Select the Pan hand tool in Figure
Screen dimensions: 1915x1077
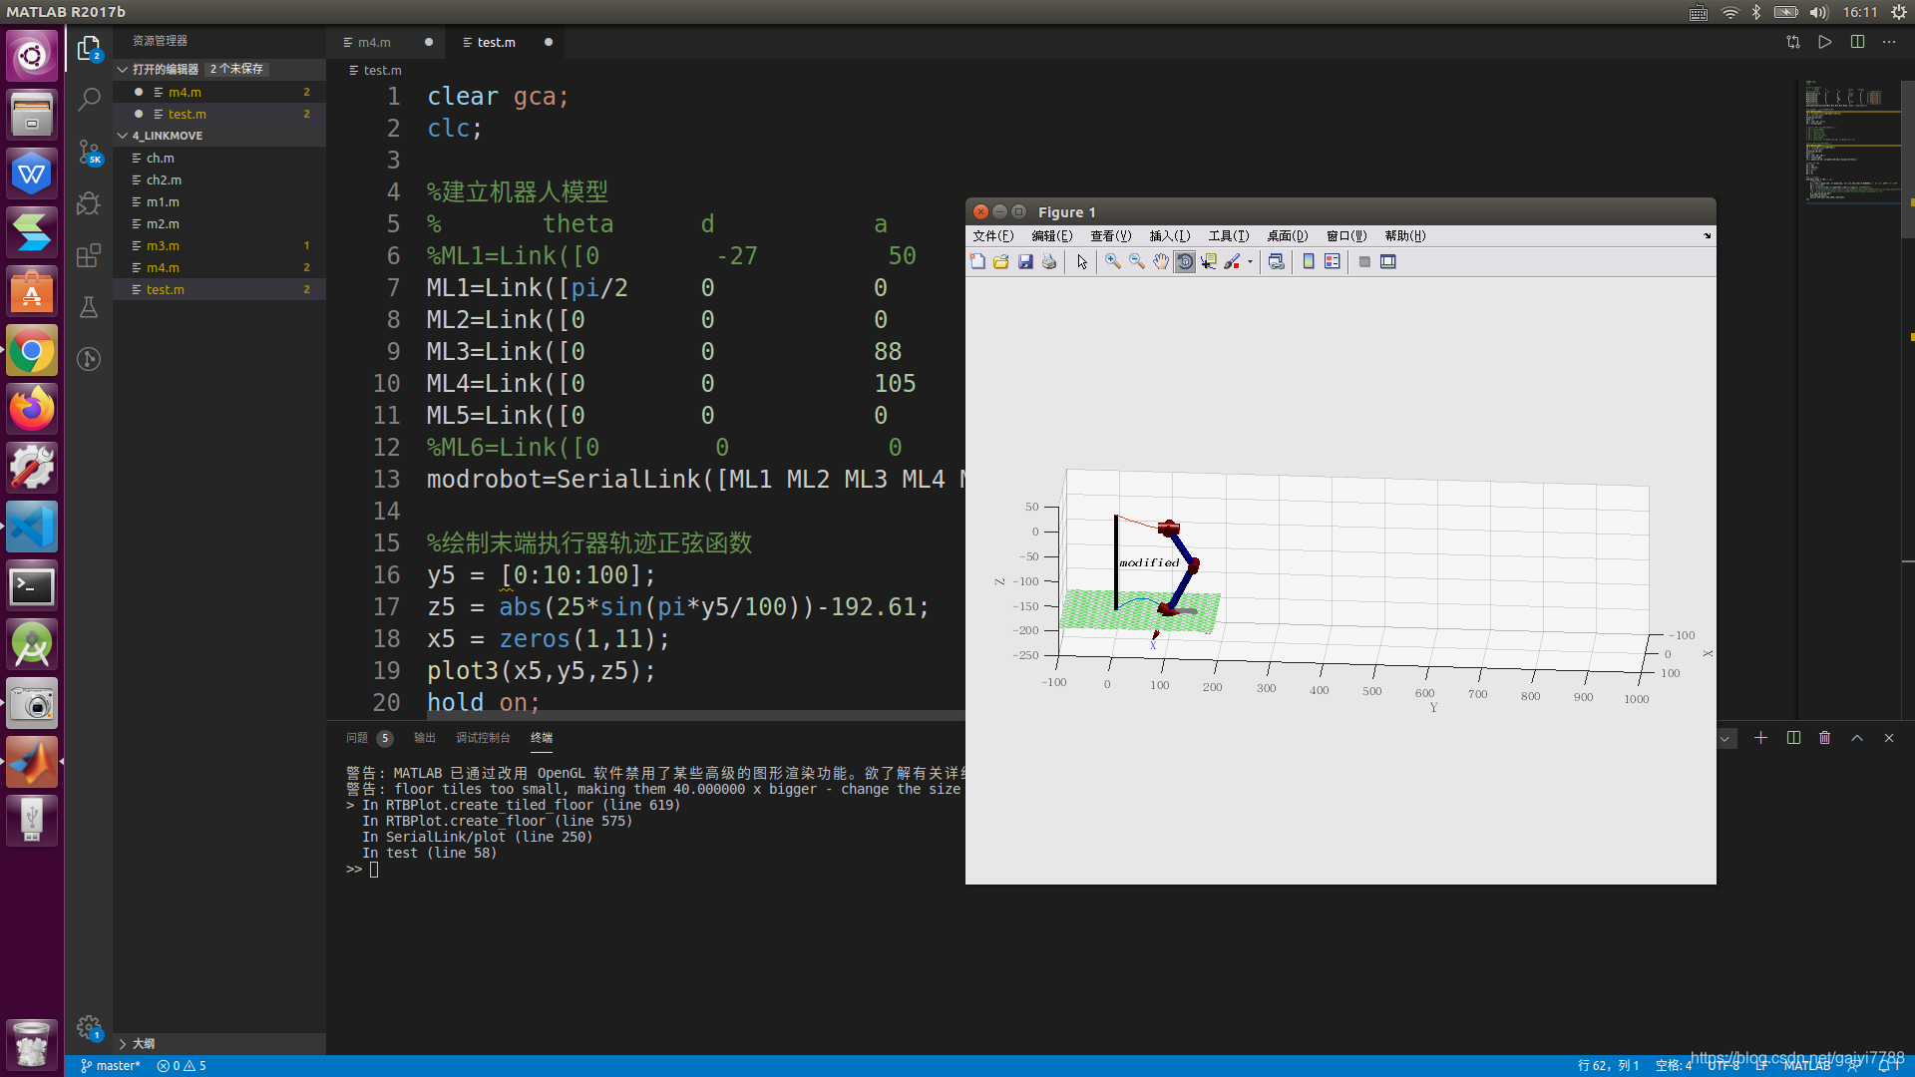click(x=1161, y=261)
